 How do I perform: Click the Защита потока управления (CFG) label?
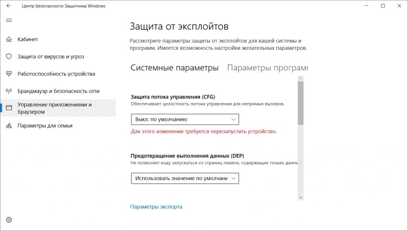(173, 97)
